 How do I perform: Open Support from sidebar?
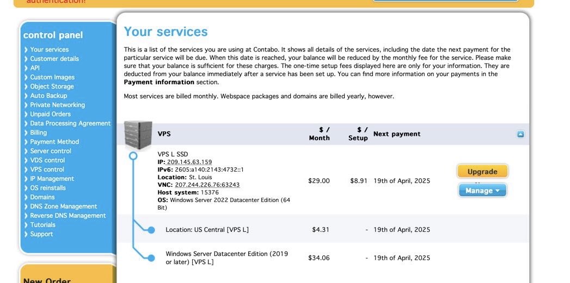(x=41, y=234)
